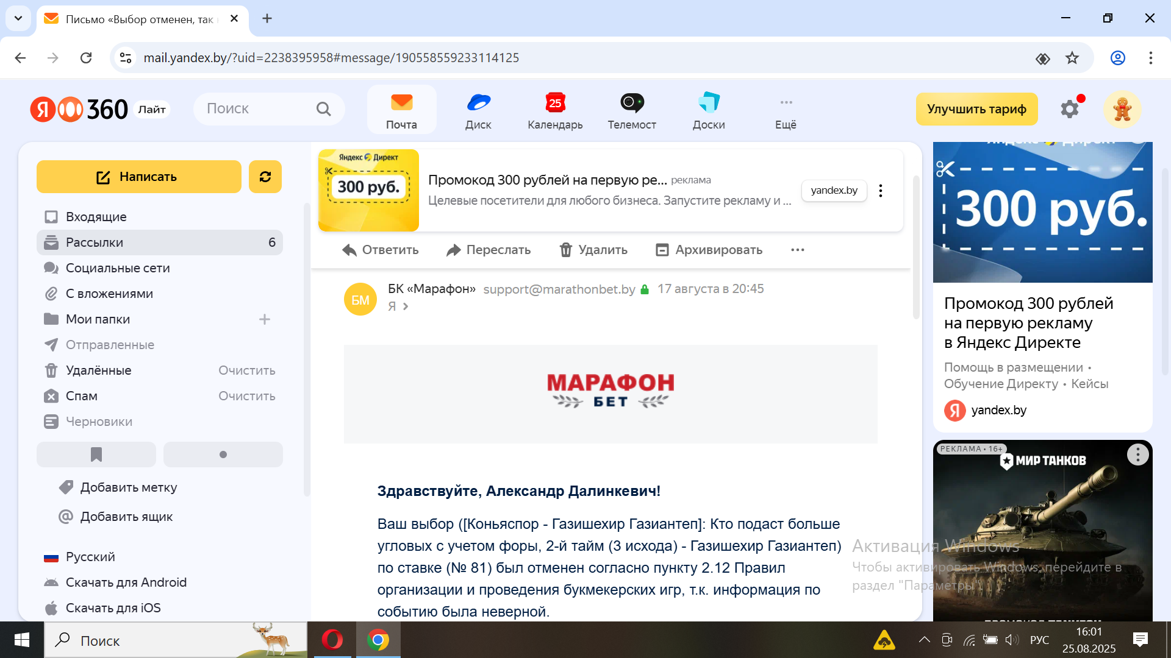Click sender address support@marathonbet.by
The height and width of the screenshot is (658, 1171).
(559, 289)
